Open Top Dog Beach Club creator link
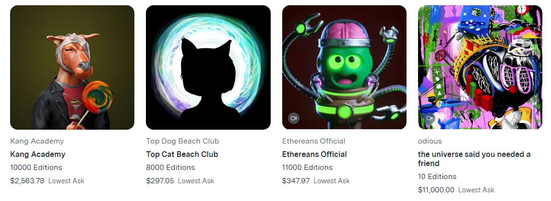The image size is (551, 201). pyautogui.click(x=182, y=141)
